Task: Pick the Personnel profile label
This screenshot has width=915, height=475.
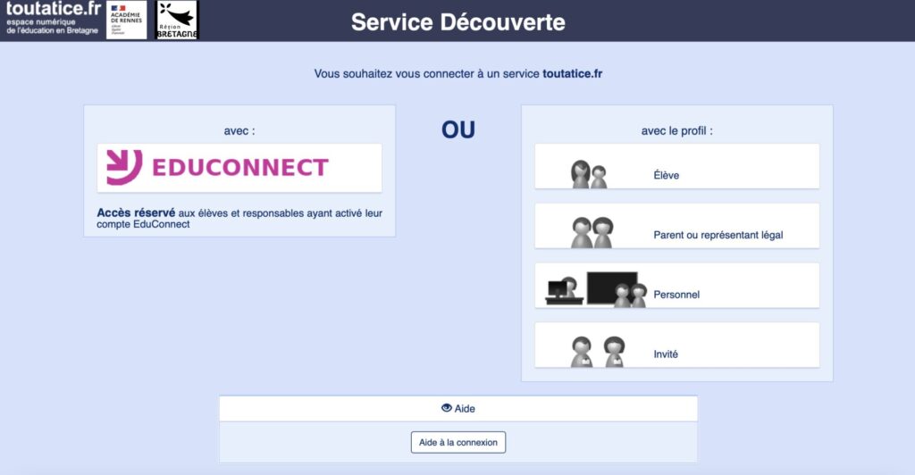Action: 676,295
